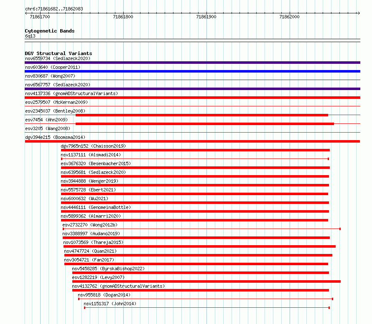
Task: Click the DGV Structural Variants track heading
Action: (59, 53)
